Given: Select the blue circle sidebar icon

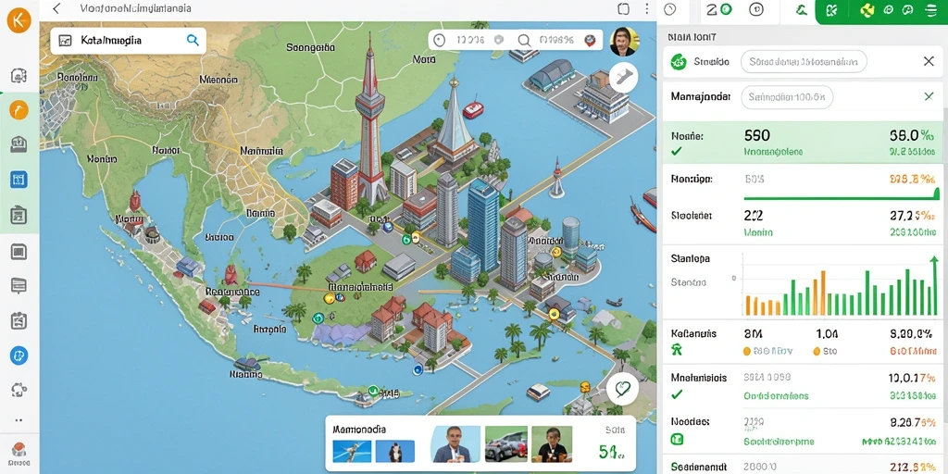Looking at the screenshot, I should click(19, 355).
